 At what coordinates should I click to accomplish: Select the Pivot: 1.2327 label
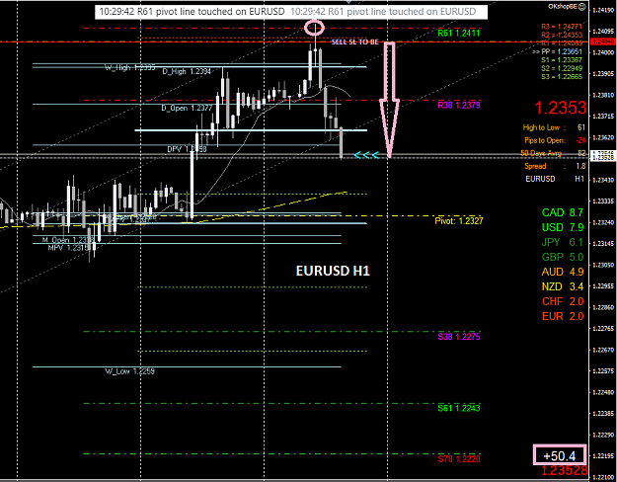click(x=458, y=221)
